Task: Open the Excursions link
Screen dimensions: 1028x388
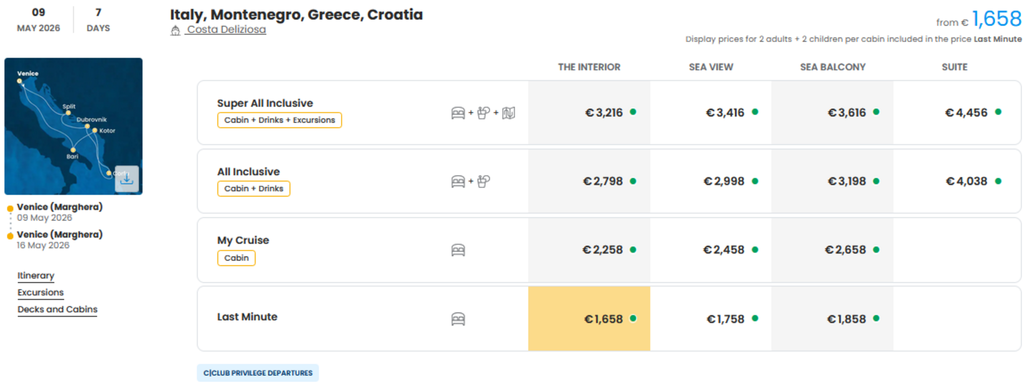Action: 41,292
